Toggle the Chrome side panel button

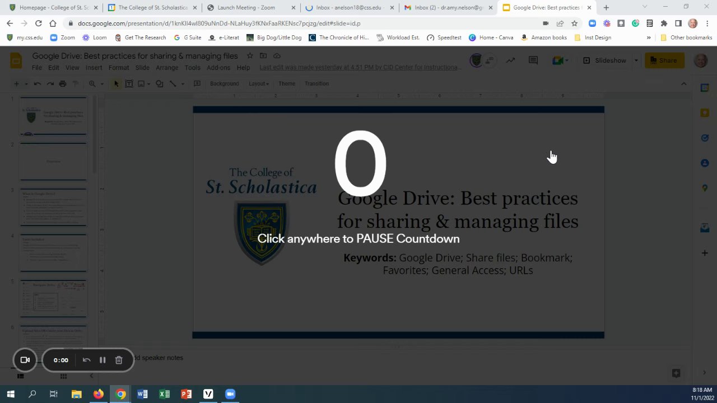(678, 24)
